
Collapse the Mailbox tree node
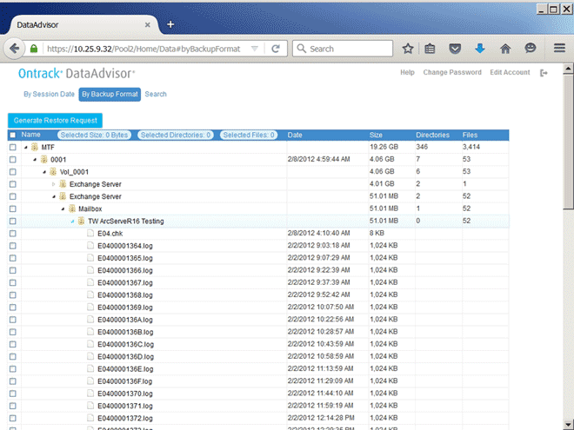63,208
